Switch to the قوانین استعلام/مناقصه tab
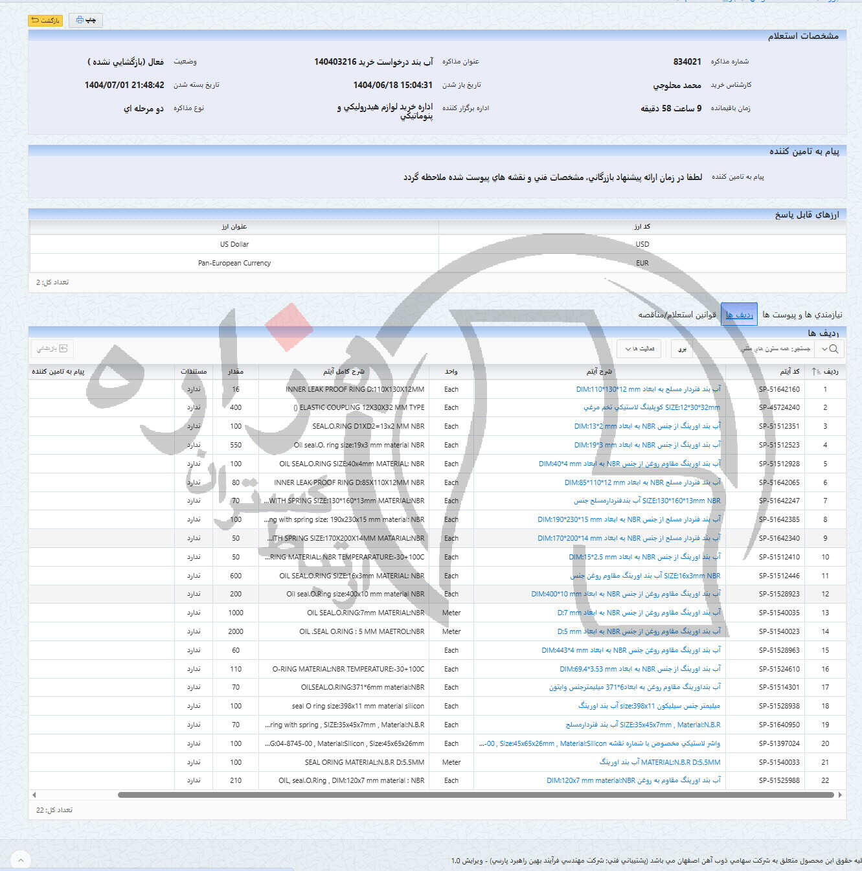This screenshot has width=862, height=871. tap(677, 315)
